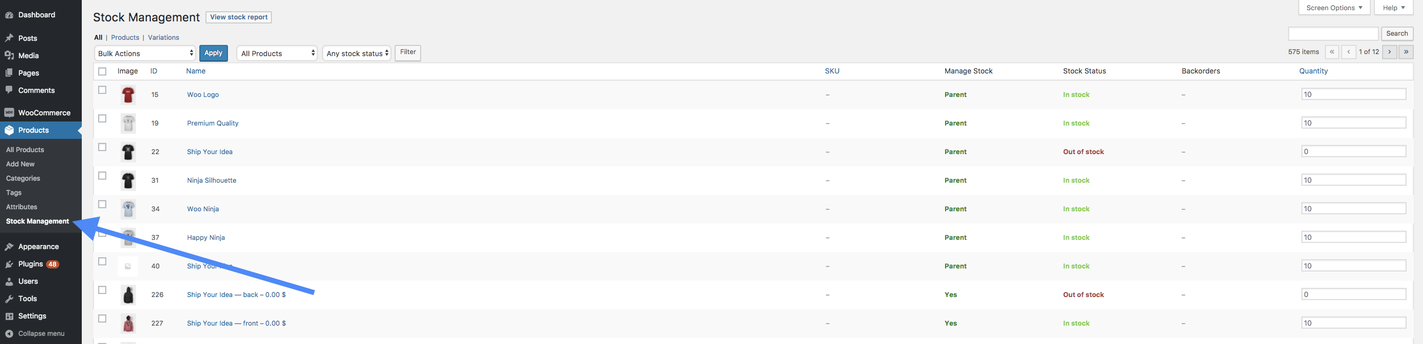
Task: Open Woo Logo product thumbnail
Action: [128, 95]
